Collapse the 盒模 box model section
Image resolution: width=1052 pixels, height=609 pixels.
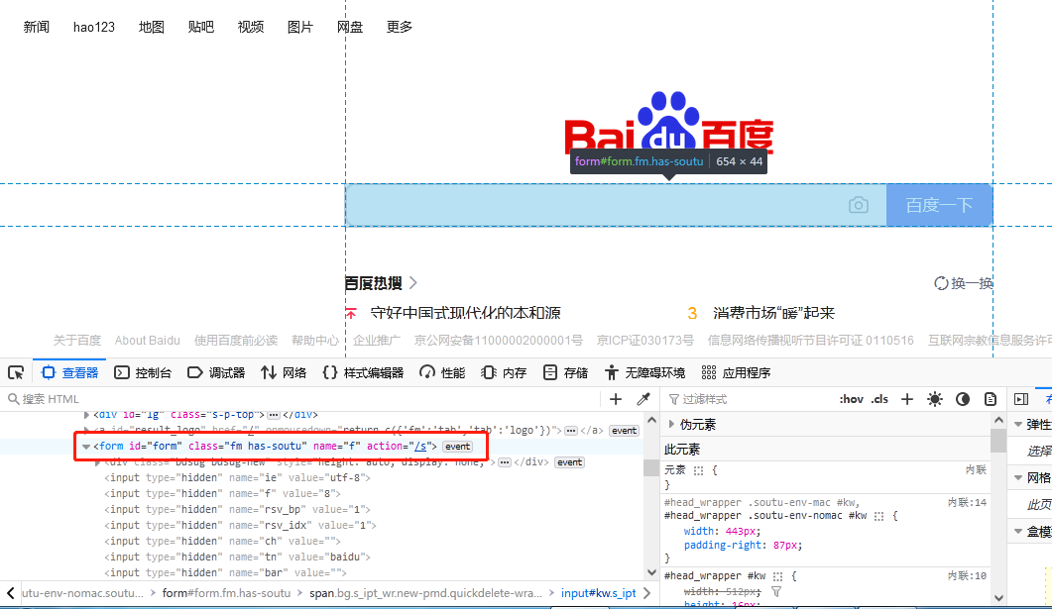pos(1017,532)
